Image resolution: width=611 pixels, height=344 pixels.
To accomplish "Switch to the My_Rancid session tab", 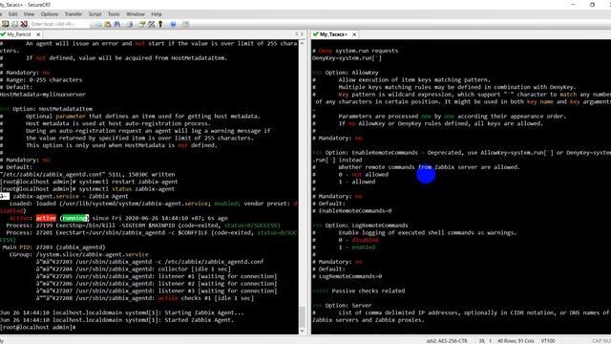I will 19,34.
